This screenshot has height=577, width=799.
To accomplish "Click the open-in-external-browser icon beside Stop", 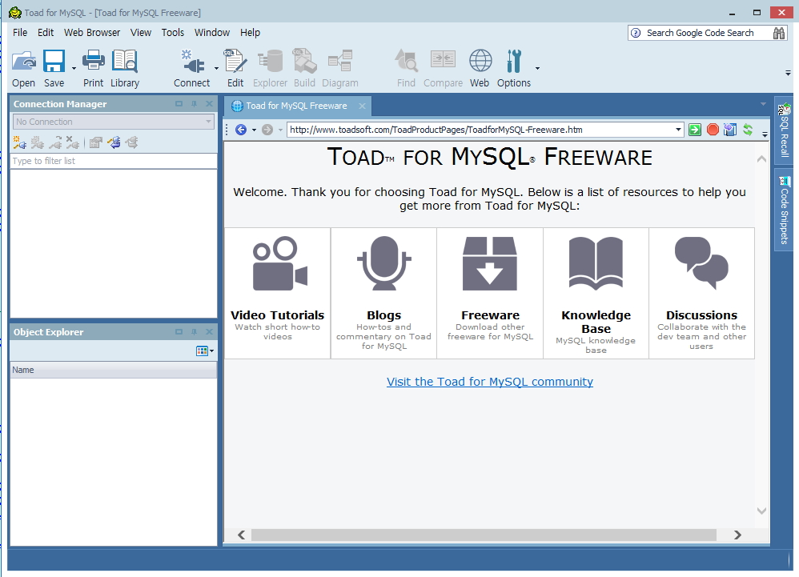I will (x=729, y=130).
